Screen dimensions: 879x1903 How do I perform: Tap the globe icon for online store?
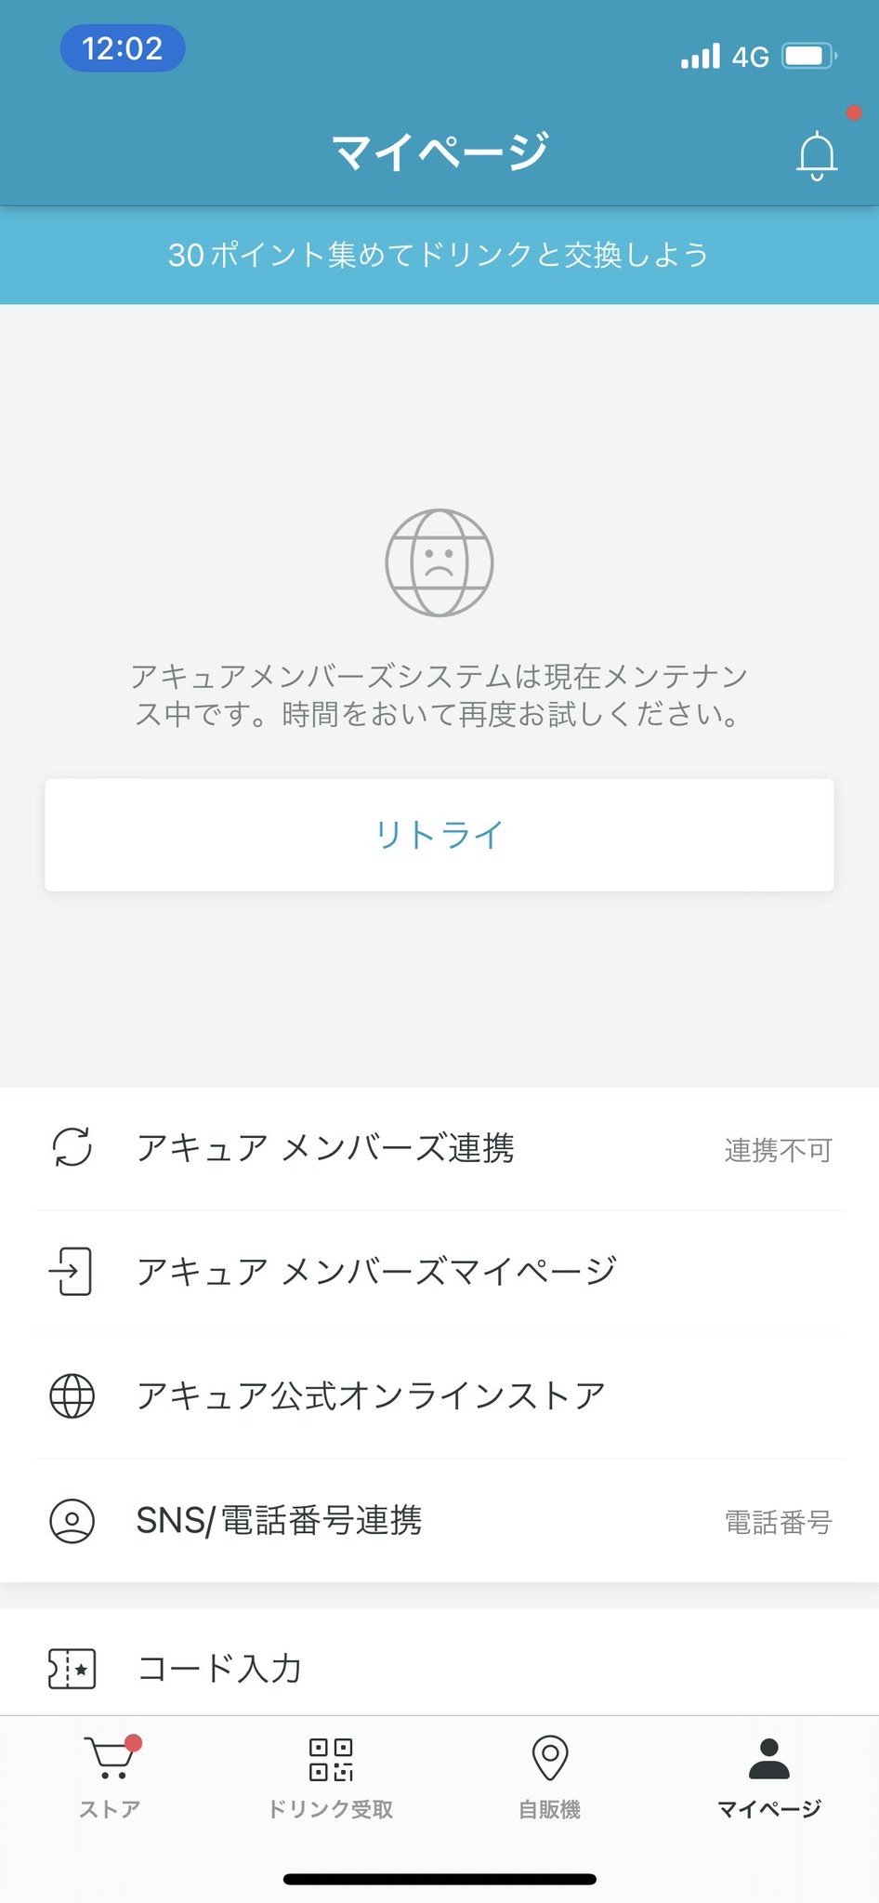click(72, 1395)
